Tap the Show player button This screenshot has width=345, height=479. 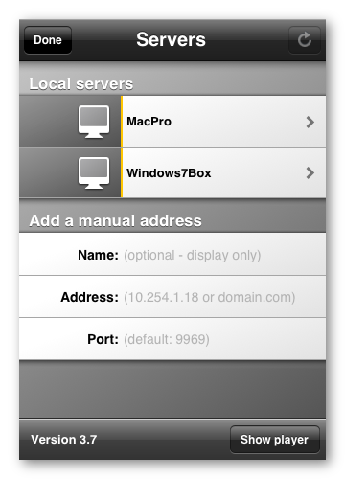[275, 440]
